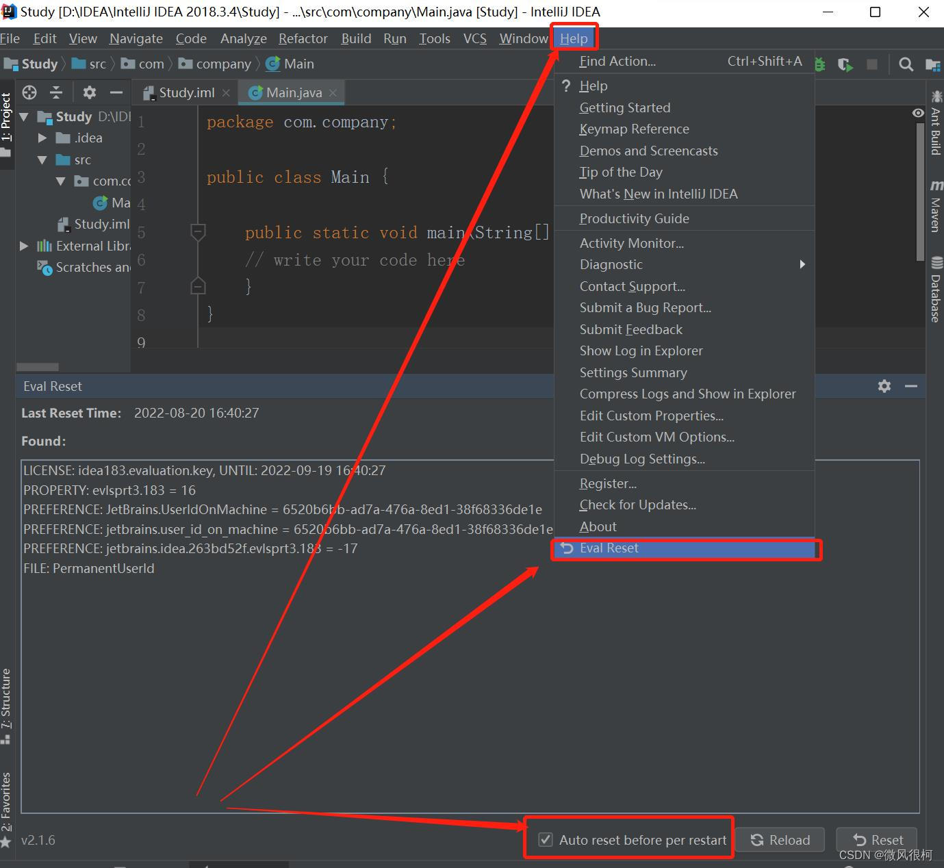Select Productivity Guide menu entry

click(685, 218)
